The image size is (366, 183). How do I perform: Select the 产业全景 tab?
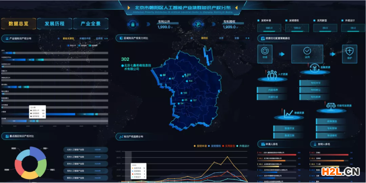[91, 24]
